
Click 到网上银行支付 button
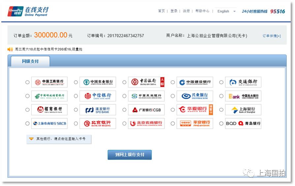point(130,155)
